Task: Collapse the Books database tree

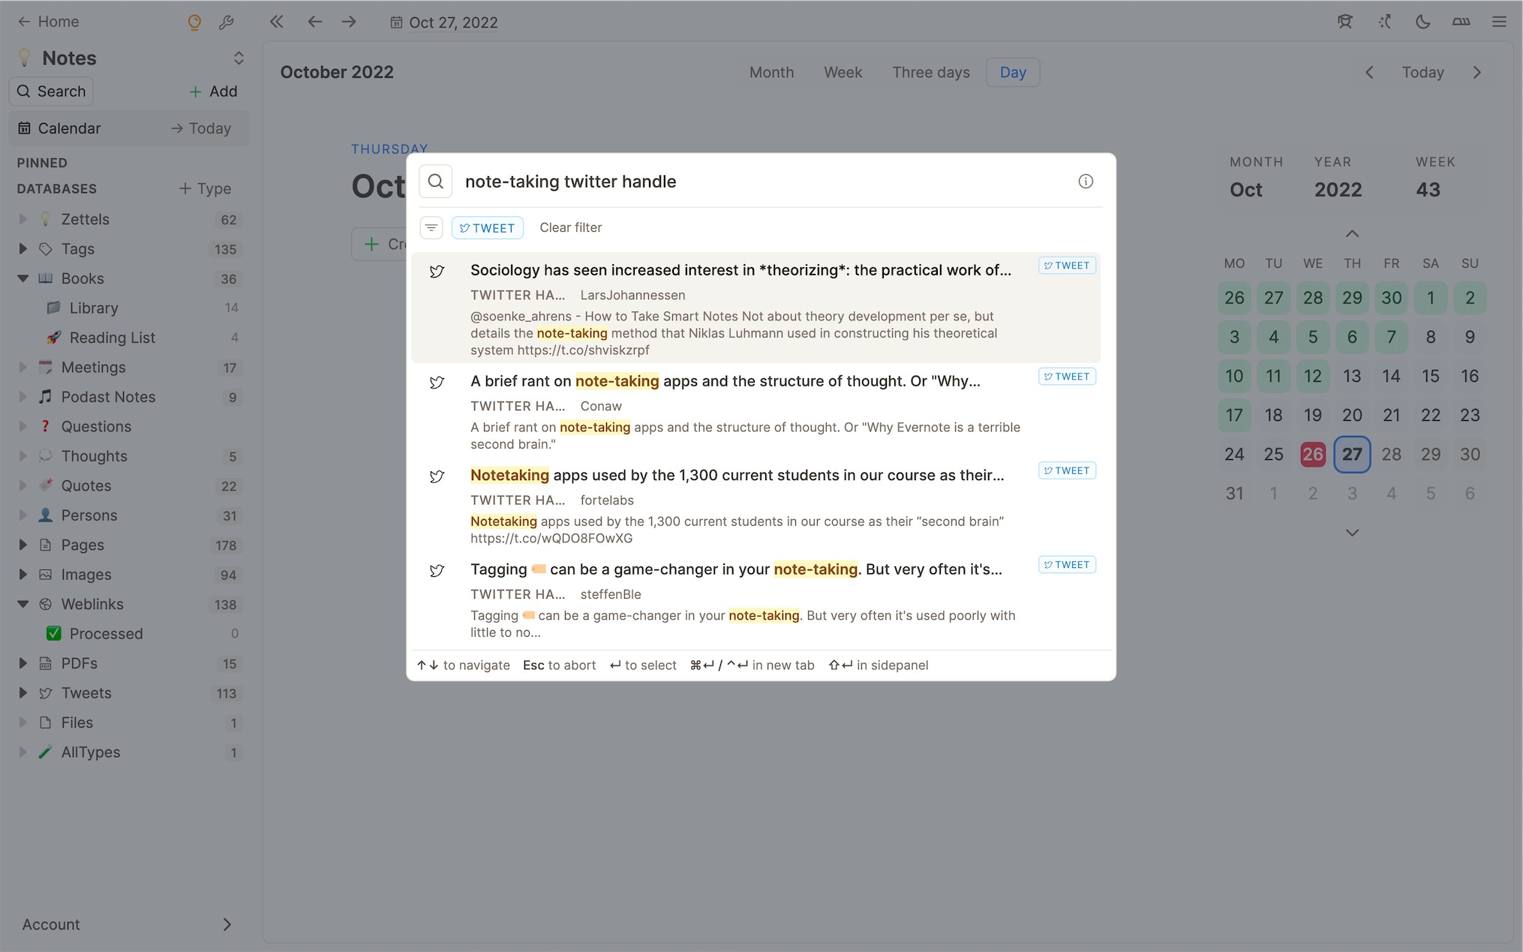Action: (x=23, y=278)
